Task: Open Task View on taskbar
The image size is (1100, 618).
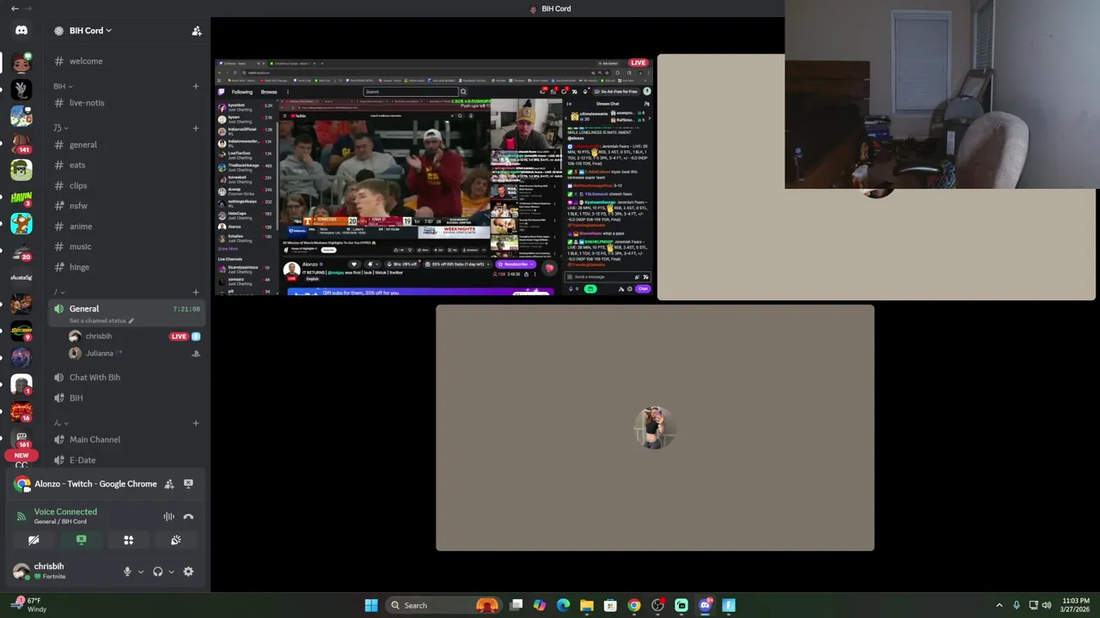Action: (516, 605)
